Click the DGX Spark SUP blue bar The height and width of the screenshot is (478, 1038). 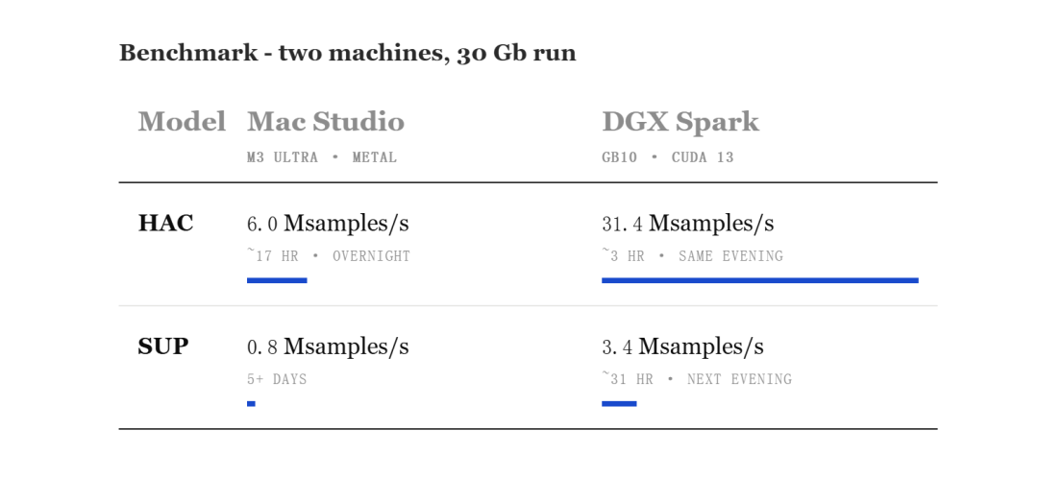[x=619, y=403]
